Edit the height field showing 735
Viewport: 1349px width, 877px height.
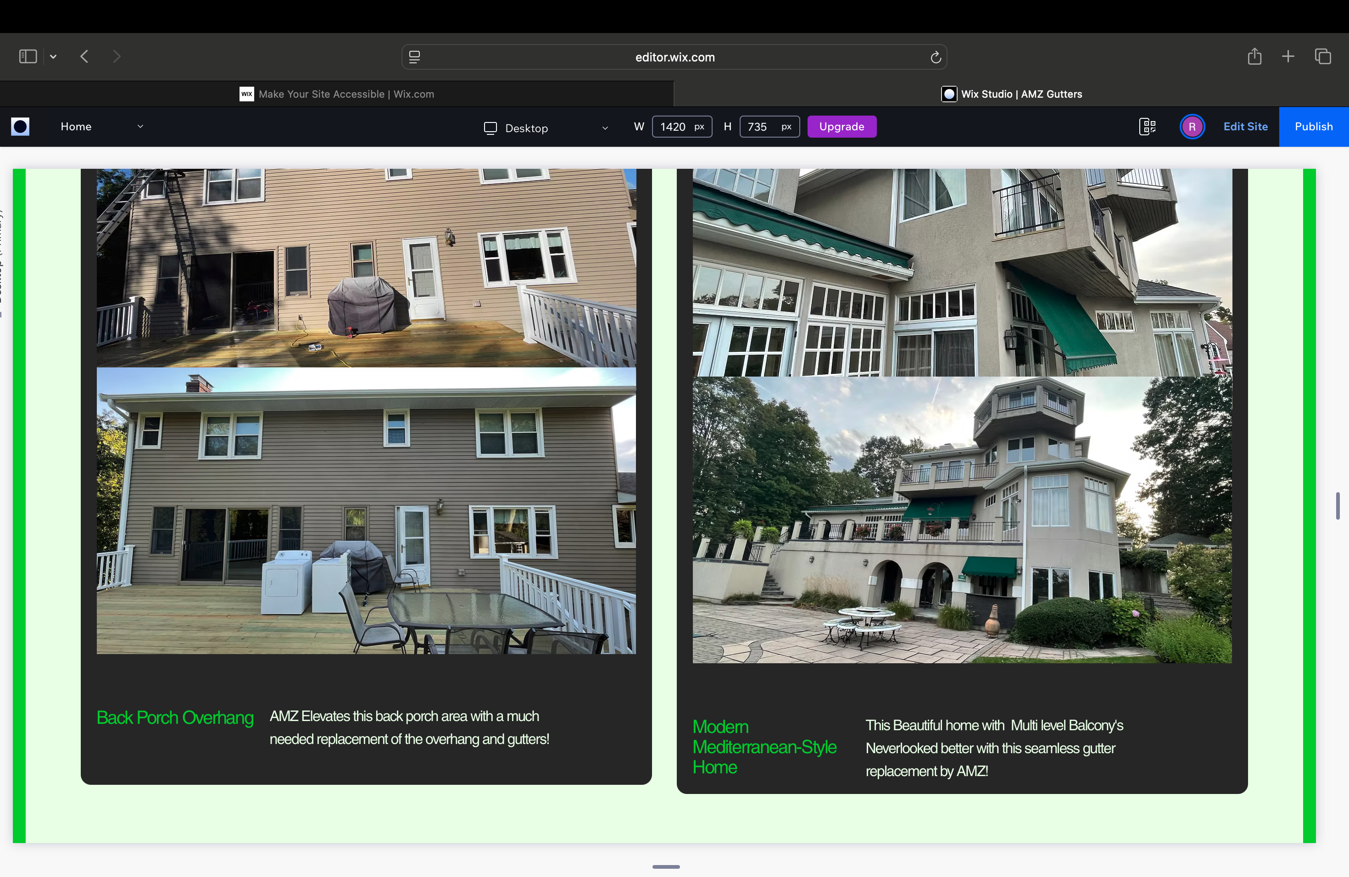click(769, 127)
